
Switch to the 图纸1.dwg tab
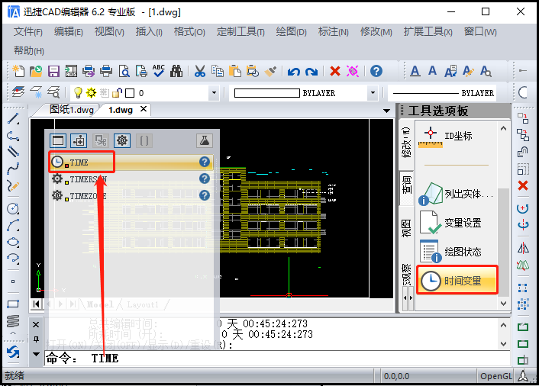[71, 110]
